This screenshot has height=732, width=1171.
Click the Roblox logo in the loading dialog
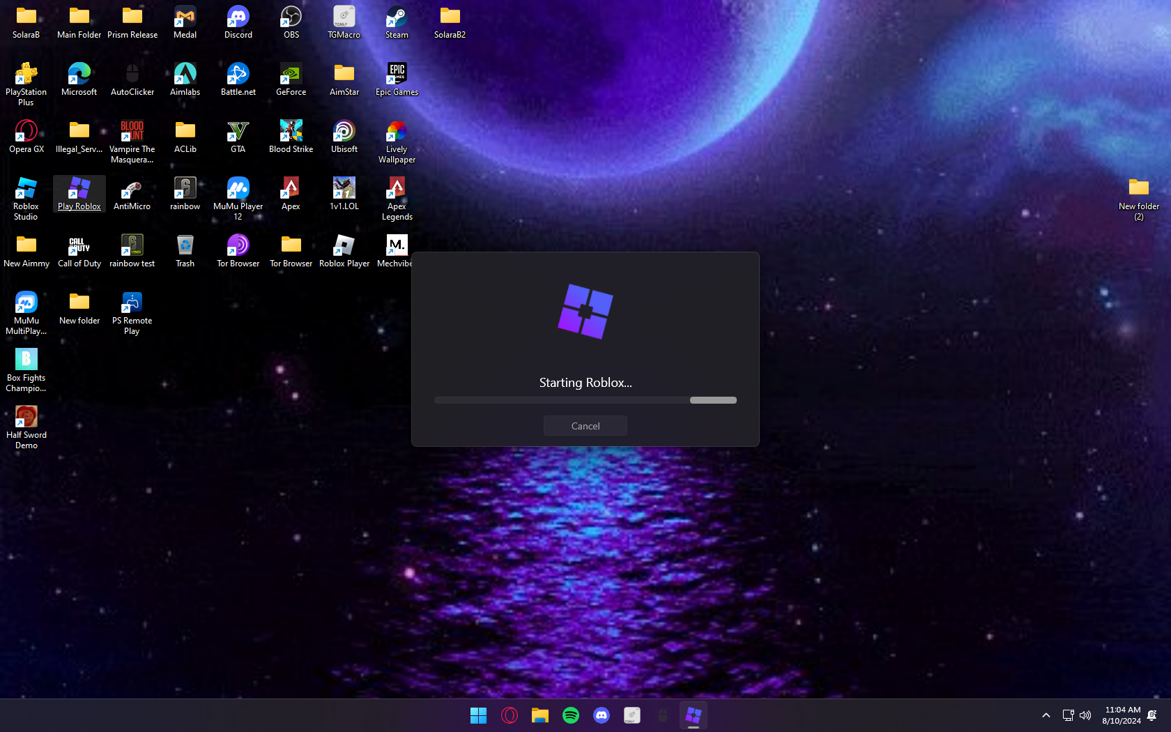[x=585, y=311]
